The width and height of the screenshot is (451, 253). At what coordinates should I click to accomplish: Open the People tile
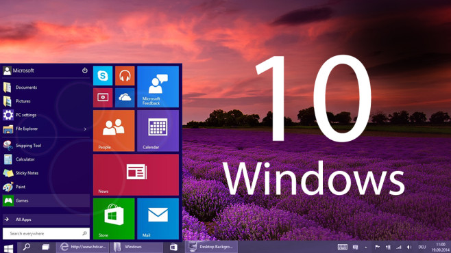[114, 131]
